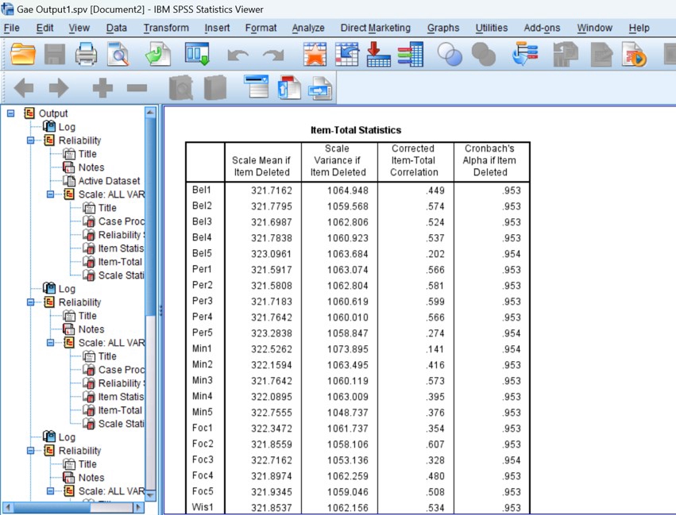Click the Item-Total Statistics table title
This screenshot has height=515, width=676.
point(356,130)
